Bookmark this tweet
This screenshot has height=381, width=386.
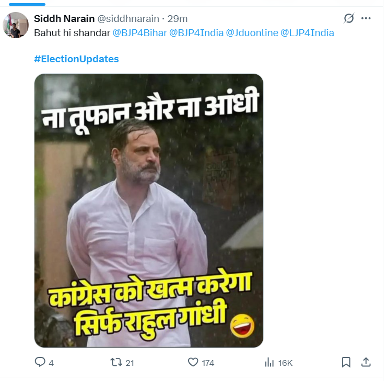(x=346, y=362)
